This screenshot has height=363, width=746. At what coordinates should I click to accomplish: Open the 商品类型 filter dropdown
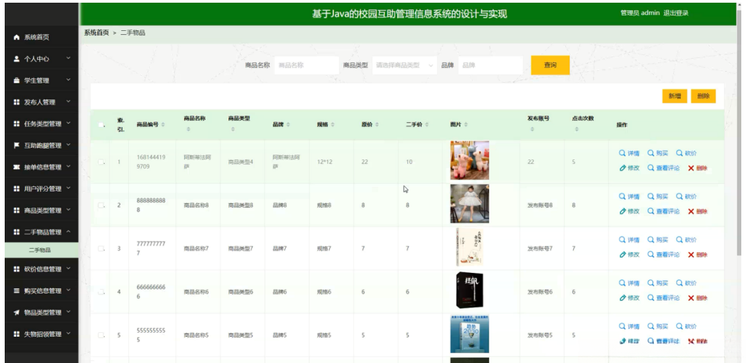(405, 65)
